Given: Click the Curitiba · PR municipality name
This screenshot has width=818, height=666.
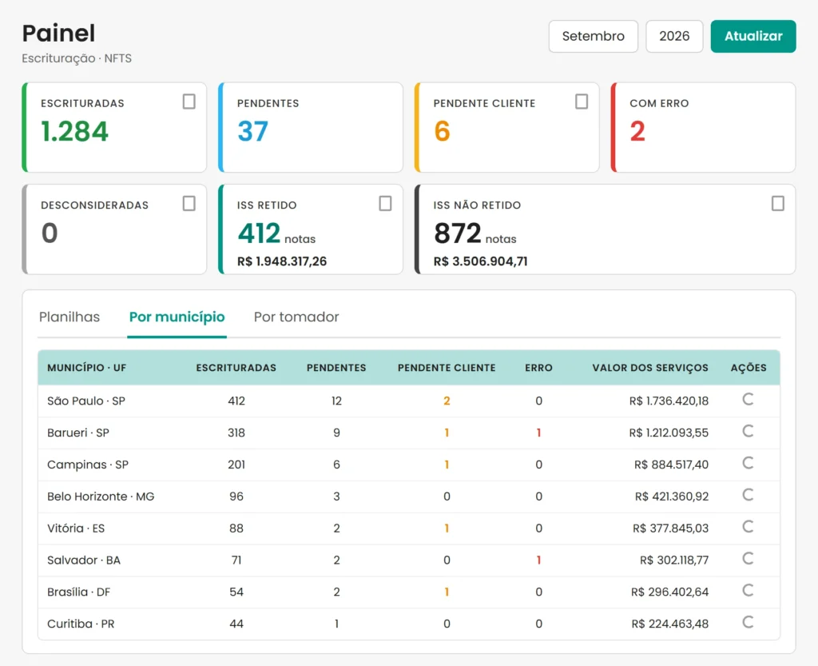Looking at the screenshot, I should [x=81, y=624].
